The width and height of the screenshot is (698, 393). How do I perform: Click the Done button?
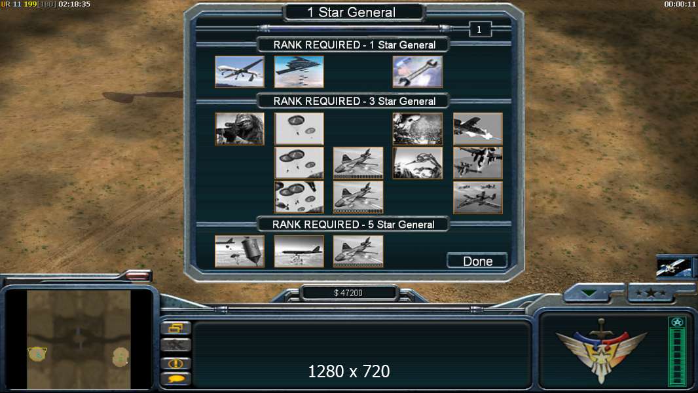tap(477, 261)
